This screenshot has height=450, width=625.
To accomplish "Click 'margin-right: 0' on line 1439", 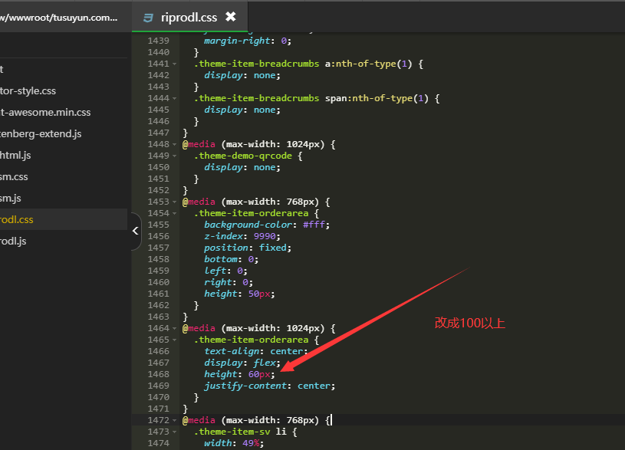I will tap(248, 41).
